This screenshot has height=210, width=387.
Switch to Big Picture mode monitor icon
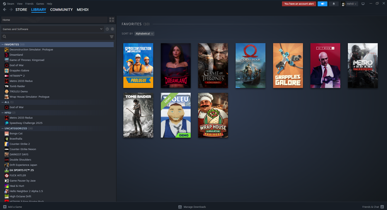pos(363,4)
